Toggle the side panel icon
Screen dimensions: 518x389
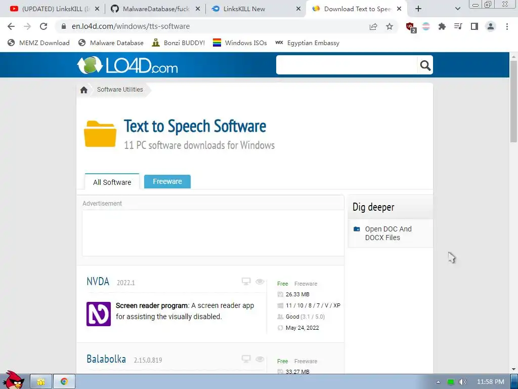474,26
